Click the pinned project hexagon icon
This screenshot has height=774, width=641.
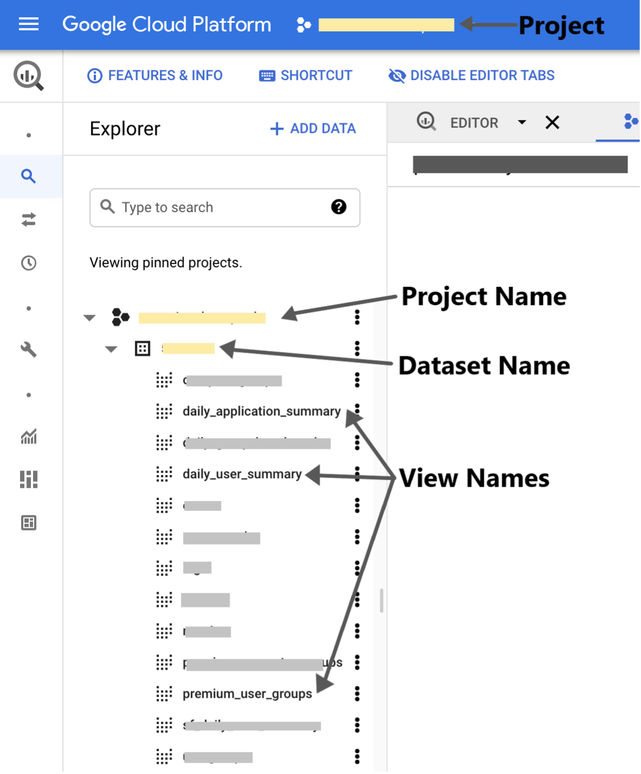120,317
